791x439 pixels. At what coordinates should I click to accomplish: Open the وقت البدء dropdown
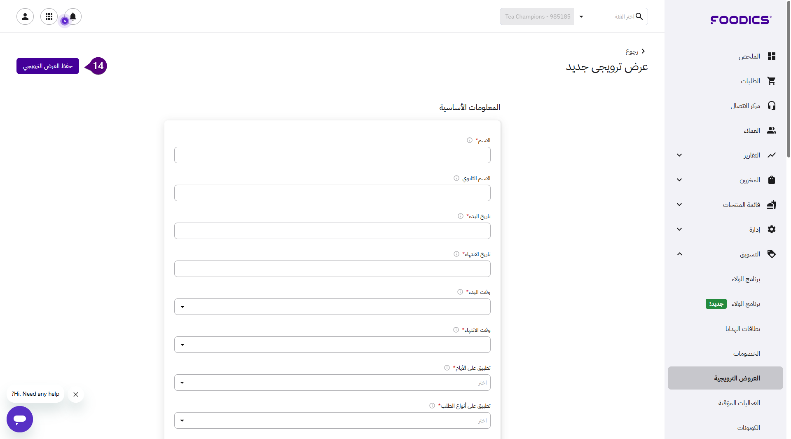tap(332, 307)
